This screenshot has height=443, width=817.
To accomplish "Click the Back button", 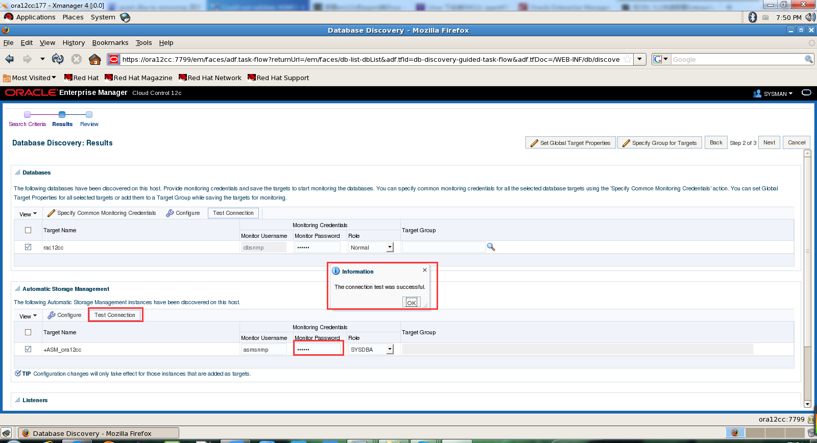I will pyautogui.click(x=716, y=142).
